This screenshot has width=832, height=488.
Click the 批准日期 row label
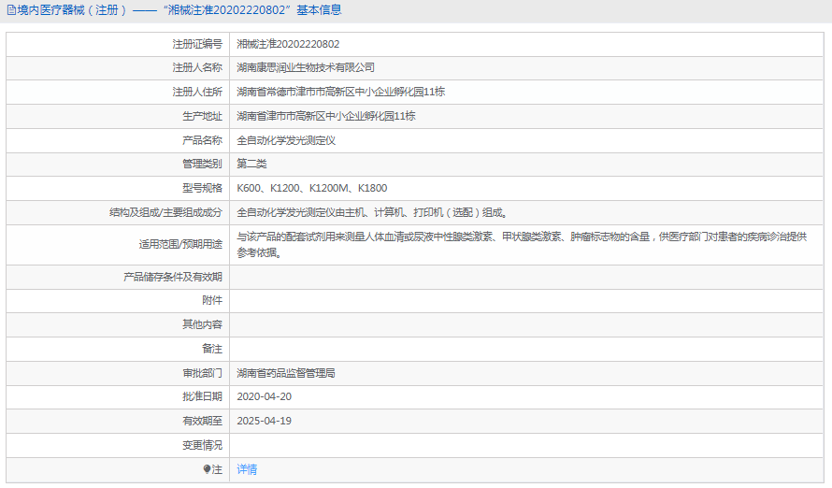coord(202,396)
